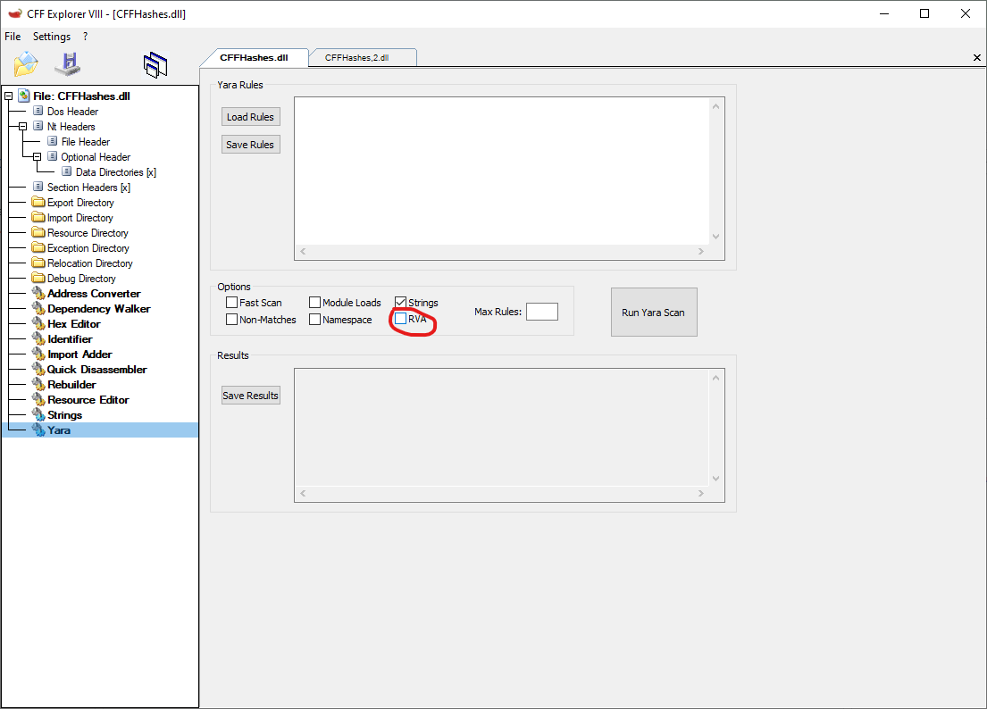987x709 pixels.
Task: Click inside the Yara Rules text area
Action: tap(502, 171)
